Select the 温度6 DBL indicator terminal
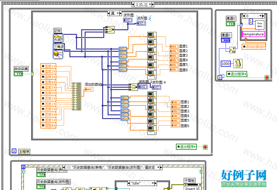This screenshot has height=190, width=277. [174, 70]
